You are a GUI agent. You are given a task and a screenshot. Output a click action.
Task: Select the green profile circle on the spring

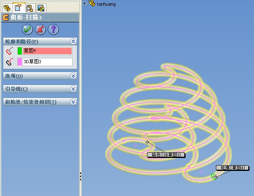(213, 176)
